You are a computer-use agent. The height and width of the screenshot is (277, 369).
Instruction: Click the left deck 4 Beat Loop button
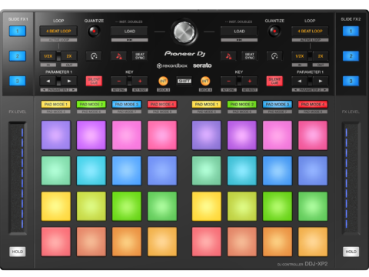click(58, 32)
